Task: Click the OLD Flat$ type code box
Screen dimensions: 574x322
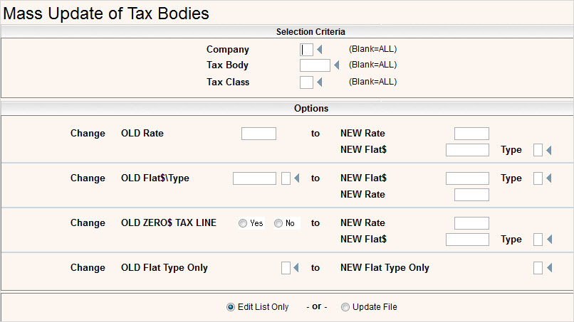Action: (286, 178)
